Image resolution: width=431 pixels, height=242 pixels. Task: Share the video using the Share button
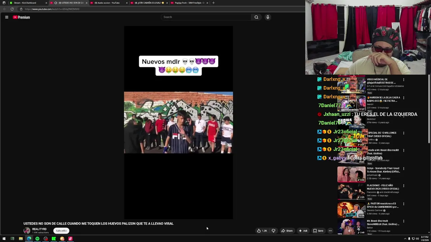(x=287, y=231)
